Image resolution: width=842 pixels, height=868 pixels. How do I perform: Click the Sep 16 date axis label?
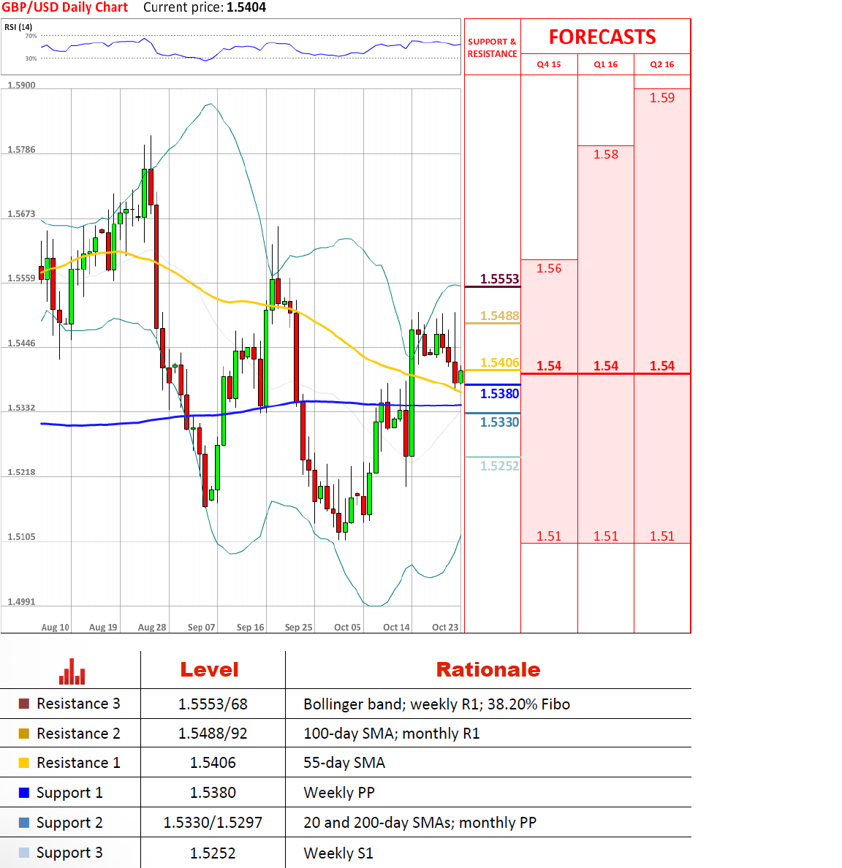(x=251, y=627)
